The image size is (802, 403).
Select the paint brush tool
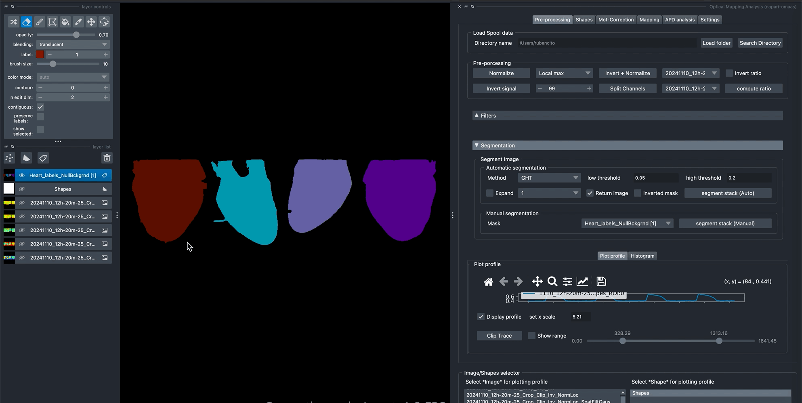(40, 22)
